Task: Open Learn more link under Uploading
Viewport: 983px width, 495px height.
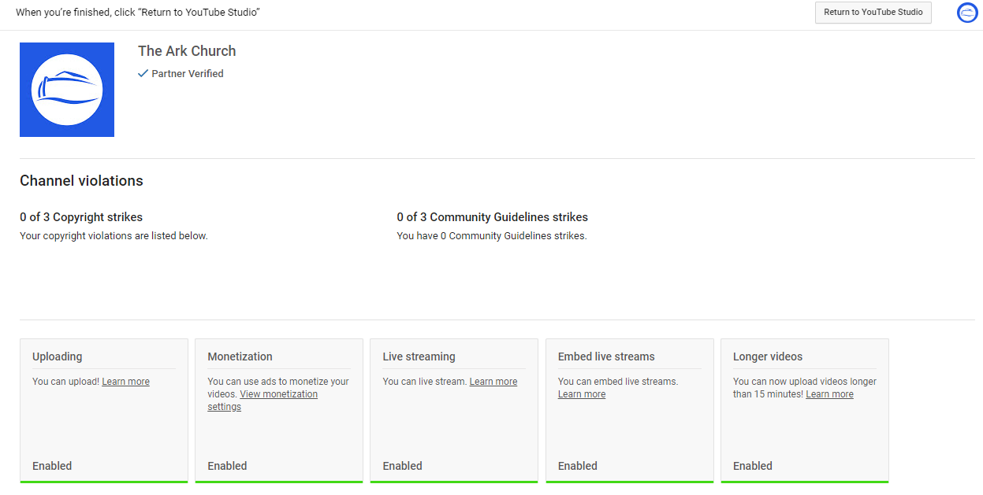Action: tap(125, 382)
